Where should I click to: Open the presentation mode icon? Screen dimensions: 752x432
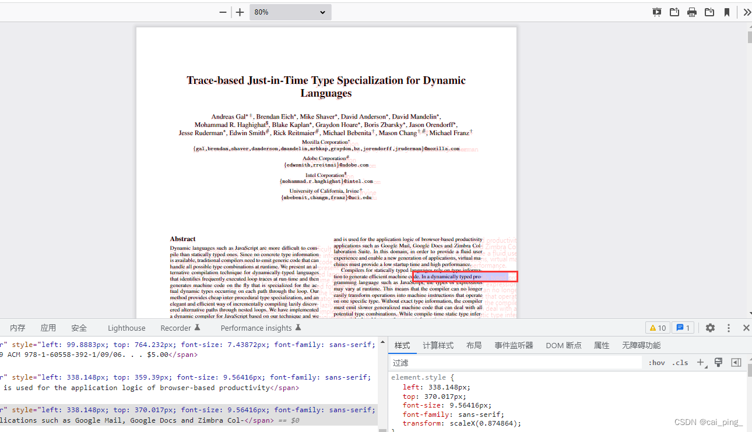tap(657, 12)
